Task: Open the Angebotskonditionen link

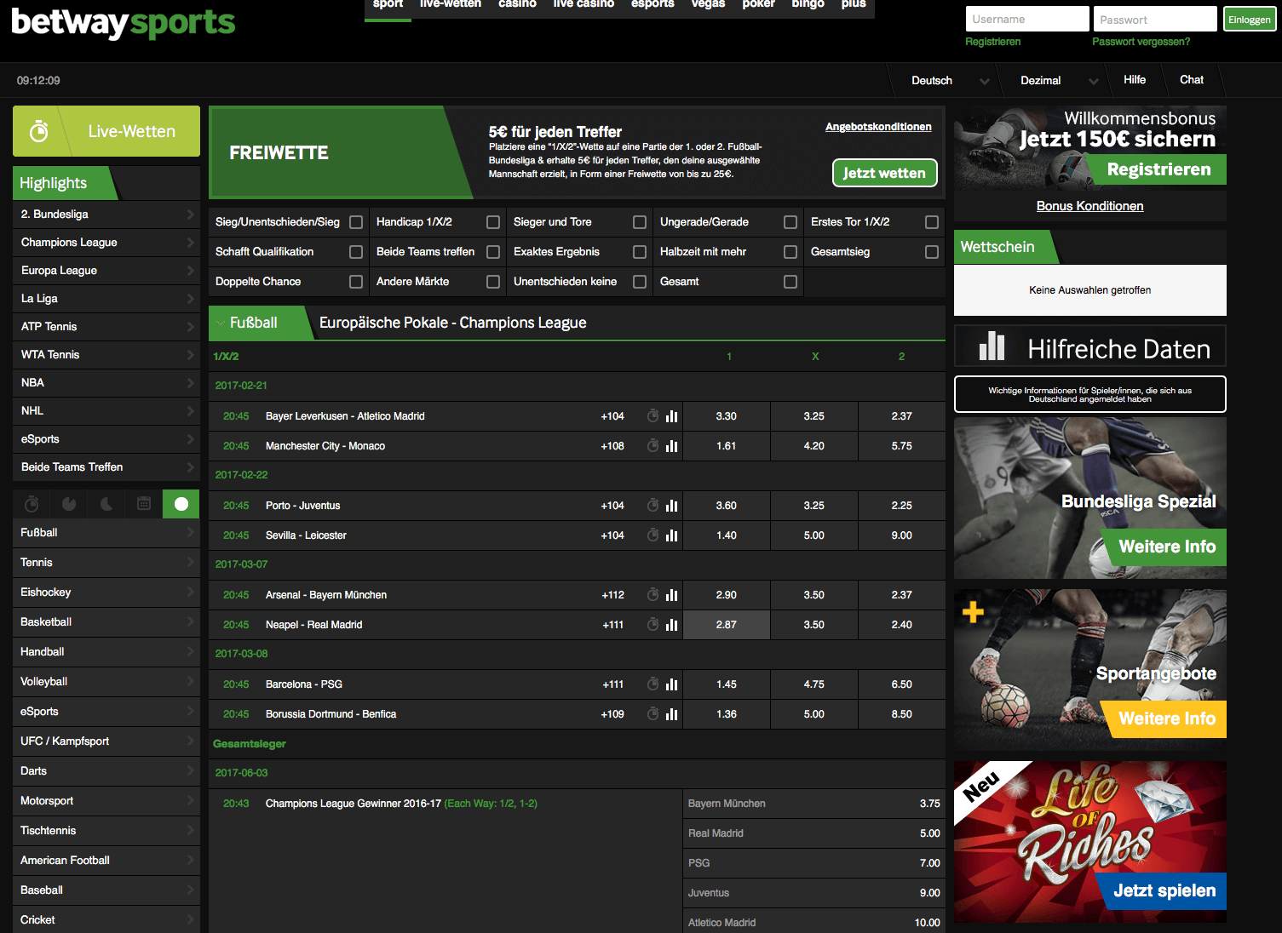Action: (x=878, y=127)
